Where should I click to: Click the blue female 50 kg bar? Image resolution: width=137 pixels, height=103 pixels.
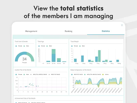coord(82,59)
